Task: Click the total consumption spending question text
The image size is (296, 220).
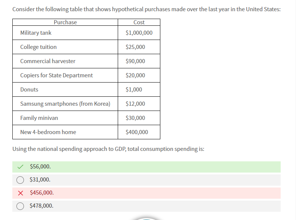Action: [108, 149]
